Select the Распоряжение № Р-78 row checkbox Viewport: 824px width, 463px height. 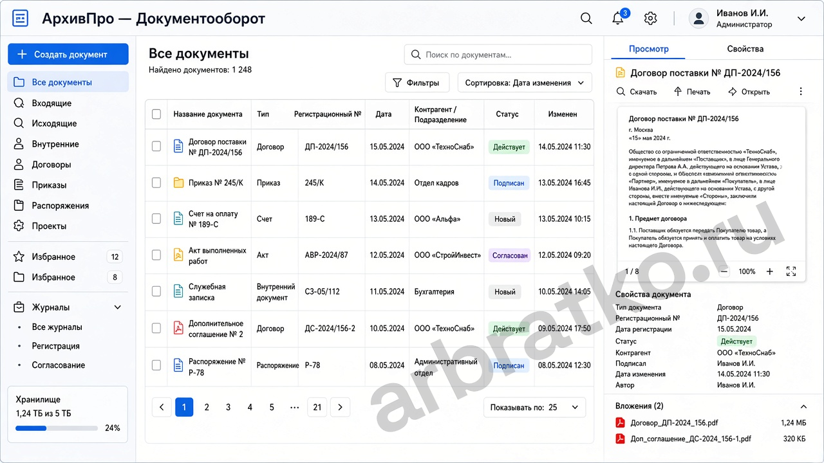pyautogui.click(x=156, y=365)
